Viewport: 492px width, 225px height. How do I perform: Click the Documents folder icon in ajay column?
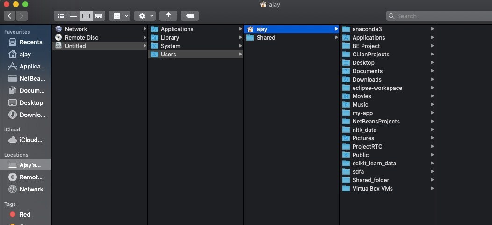(x=346, y=71)
